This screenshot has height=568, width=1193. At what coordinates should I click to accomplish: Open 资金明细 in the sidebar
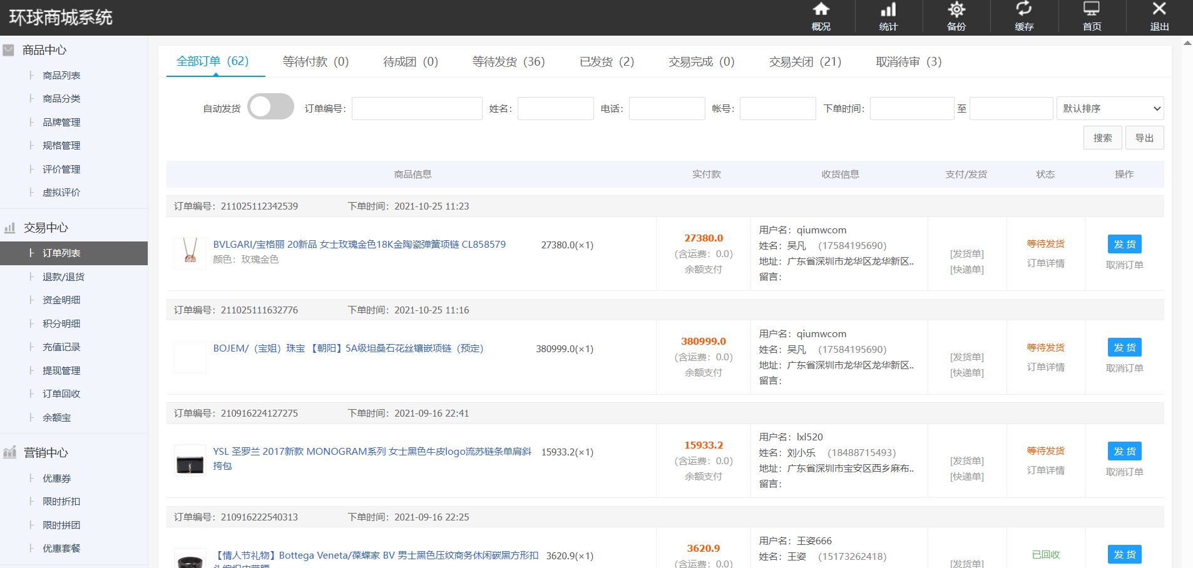tap(61, 300)
